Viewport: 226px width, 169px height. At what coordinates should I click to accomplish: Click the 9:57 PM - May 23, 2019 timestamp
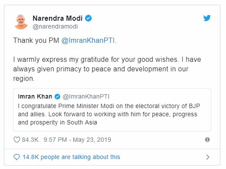coord(77,140)
